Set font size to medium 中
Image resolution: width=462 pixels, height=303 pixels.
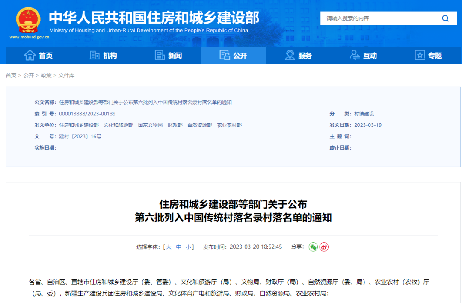tap(178, 247)
